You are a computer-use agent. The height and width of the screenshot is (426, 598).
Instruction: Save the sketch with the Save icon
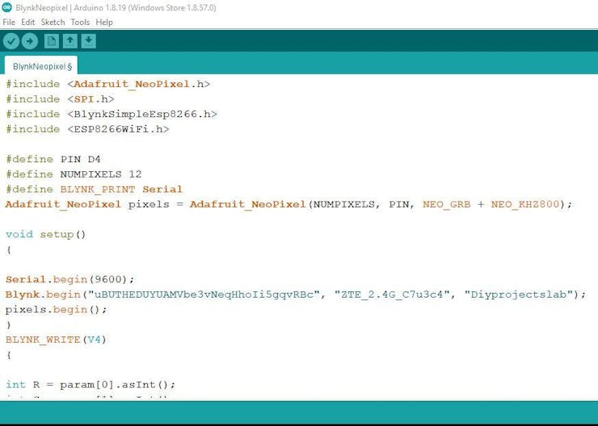pyautogui.click(x=88, y=40)
